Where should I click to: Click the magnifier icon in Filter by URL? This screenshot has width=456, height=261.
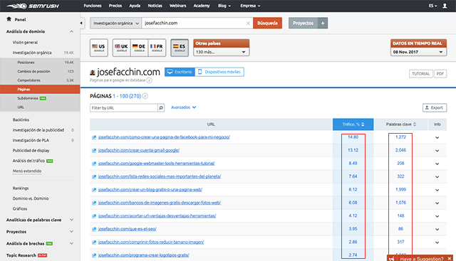[161, 108]
